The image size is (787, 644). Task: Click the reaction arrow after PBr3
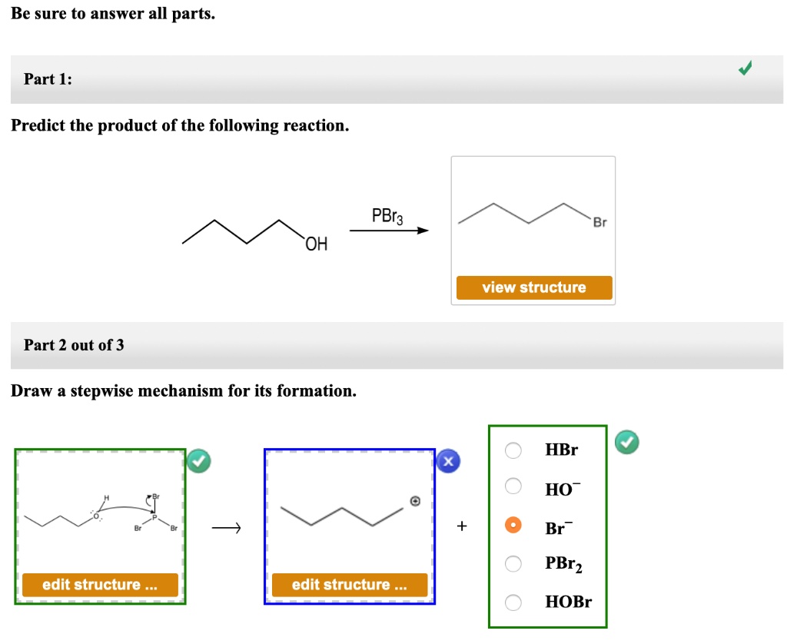click(388, 230)
